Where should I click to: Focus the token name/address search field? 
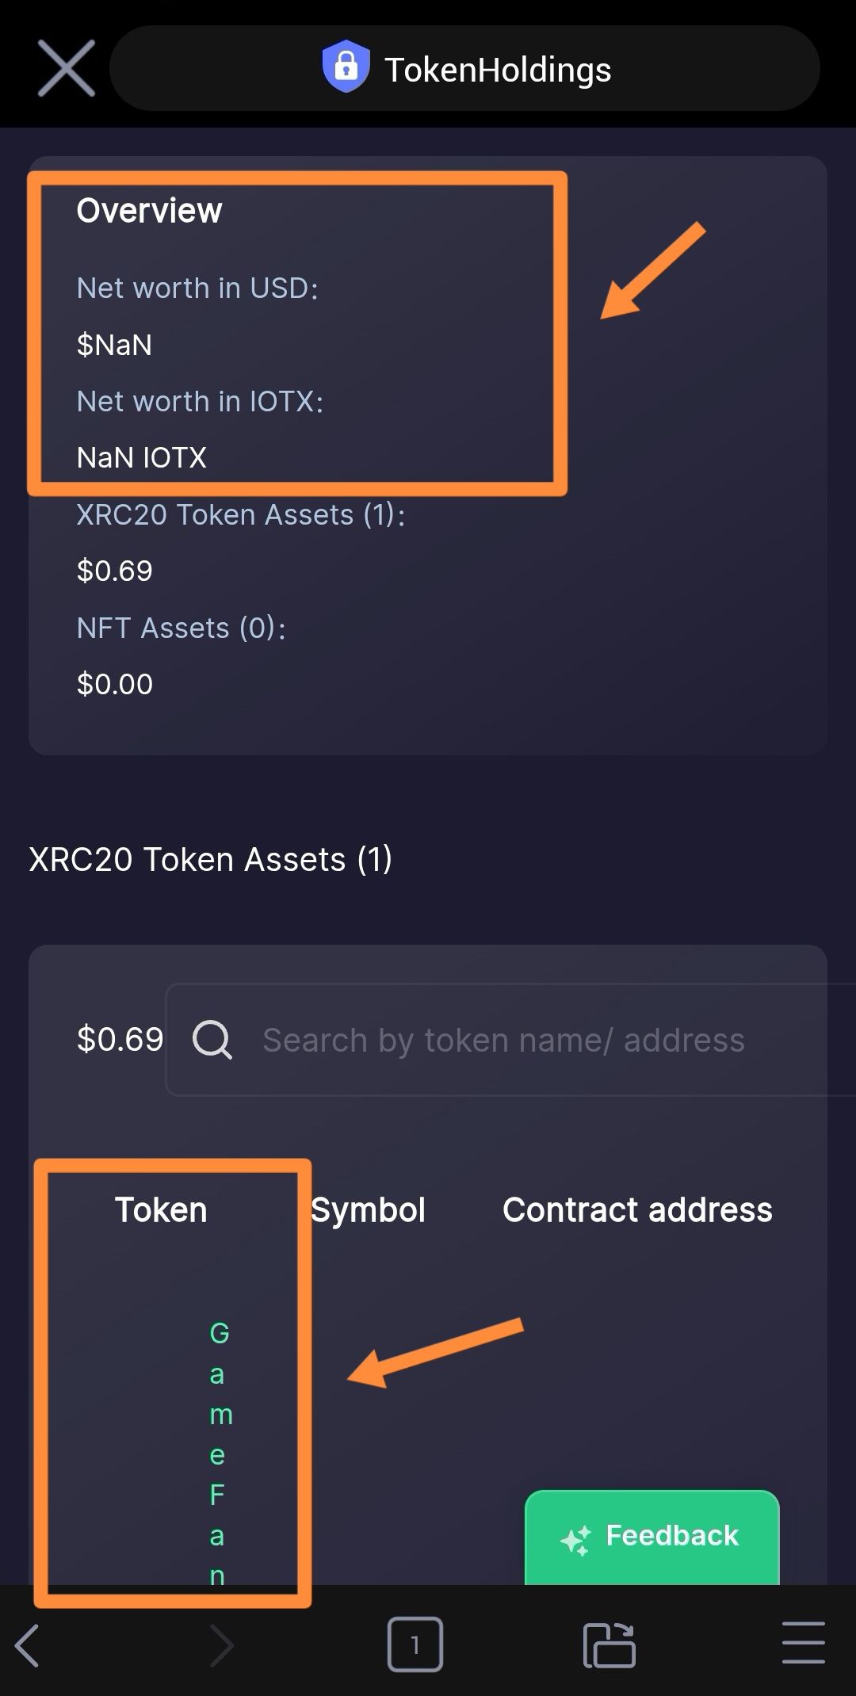511,1040
